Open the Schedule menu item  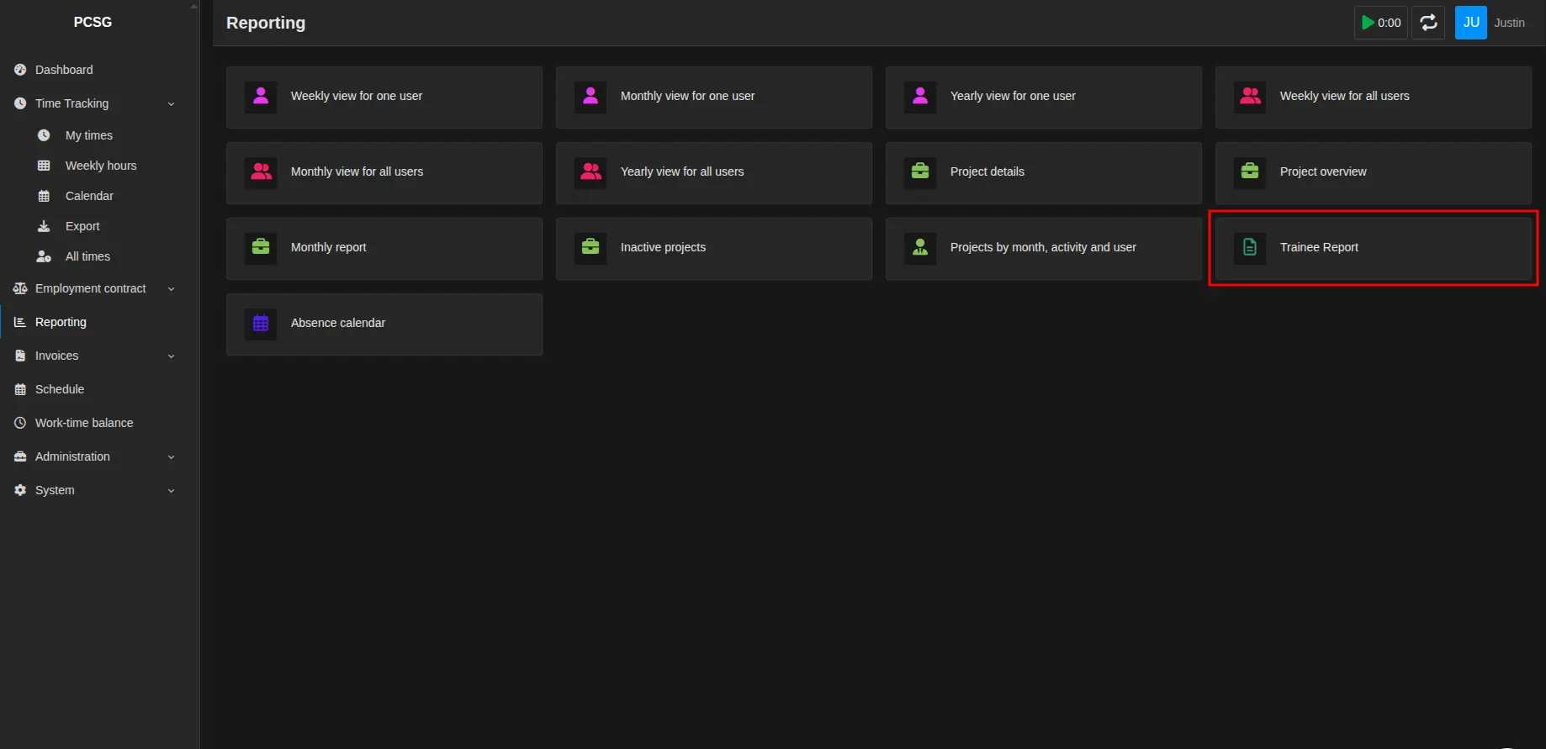pyautogui.click(x=99, y=389)
